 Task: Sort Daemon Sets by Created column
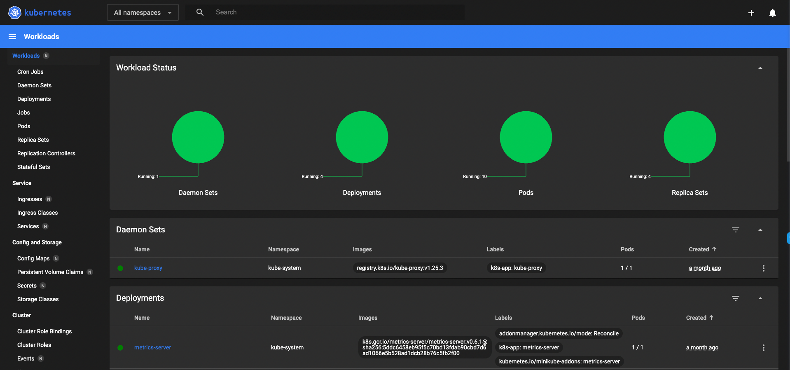click(703, 249)
